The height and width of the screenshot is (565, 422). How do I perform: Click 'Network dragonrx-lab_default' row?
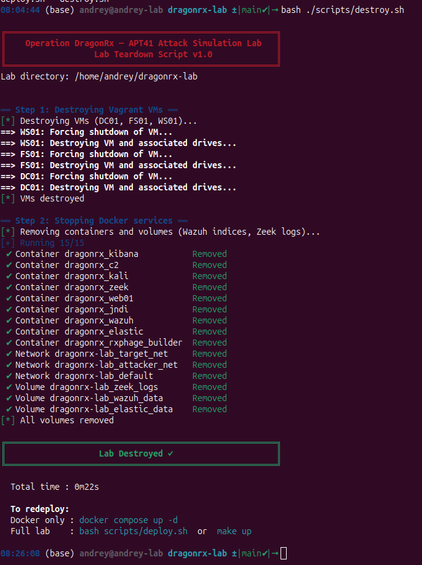(116, 376)
